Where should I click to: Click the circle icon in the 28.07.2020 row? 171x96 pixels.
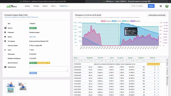(158, 92)
